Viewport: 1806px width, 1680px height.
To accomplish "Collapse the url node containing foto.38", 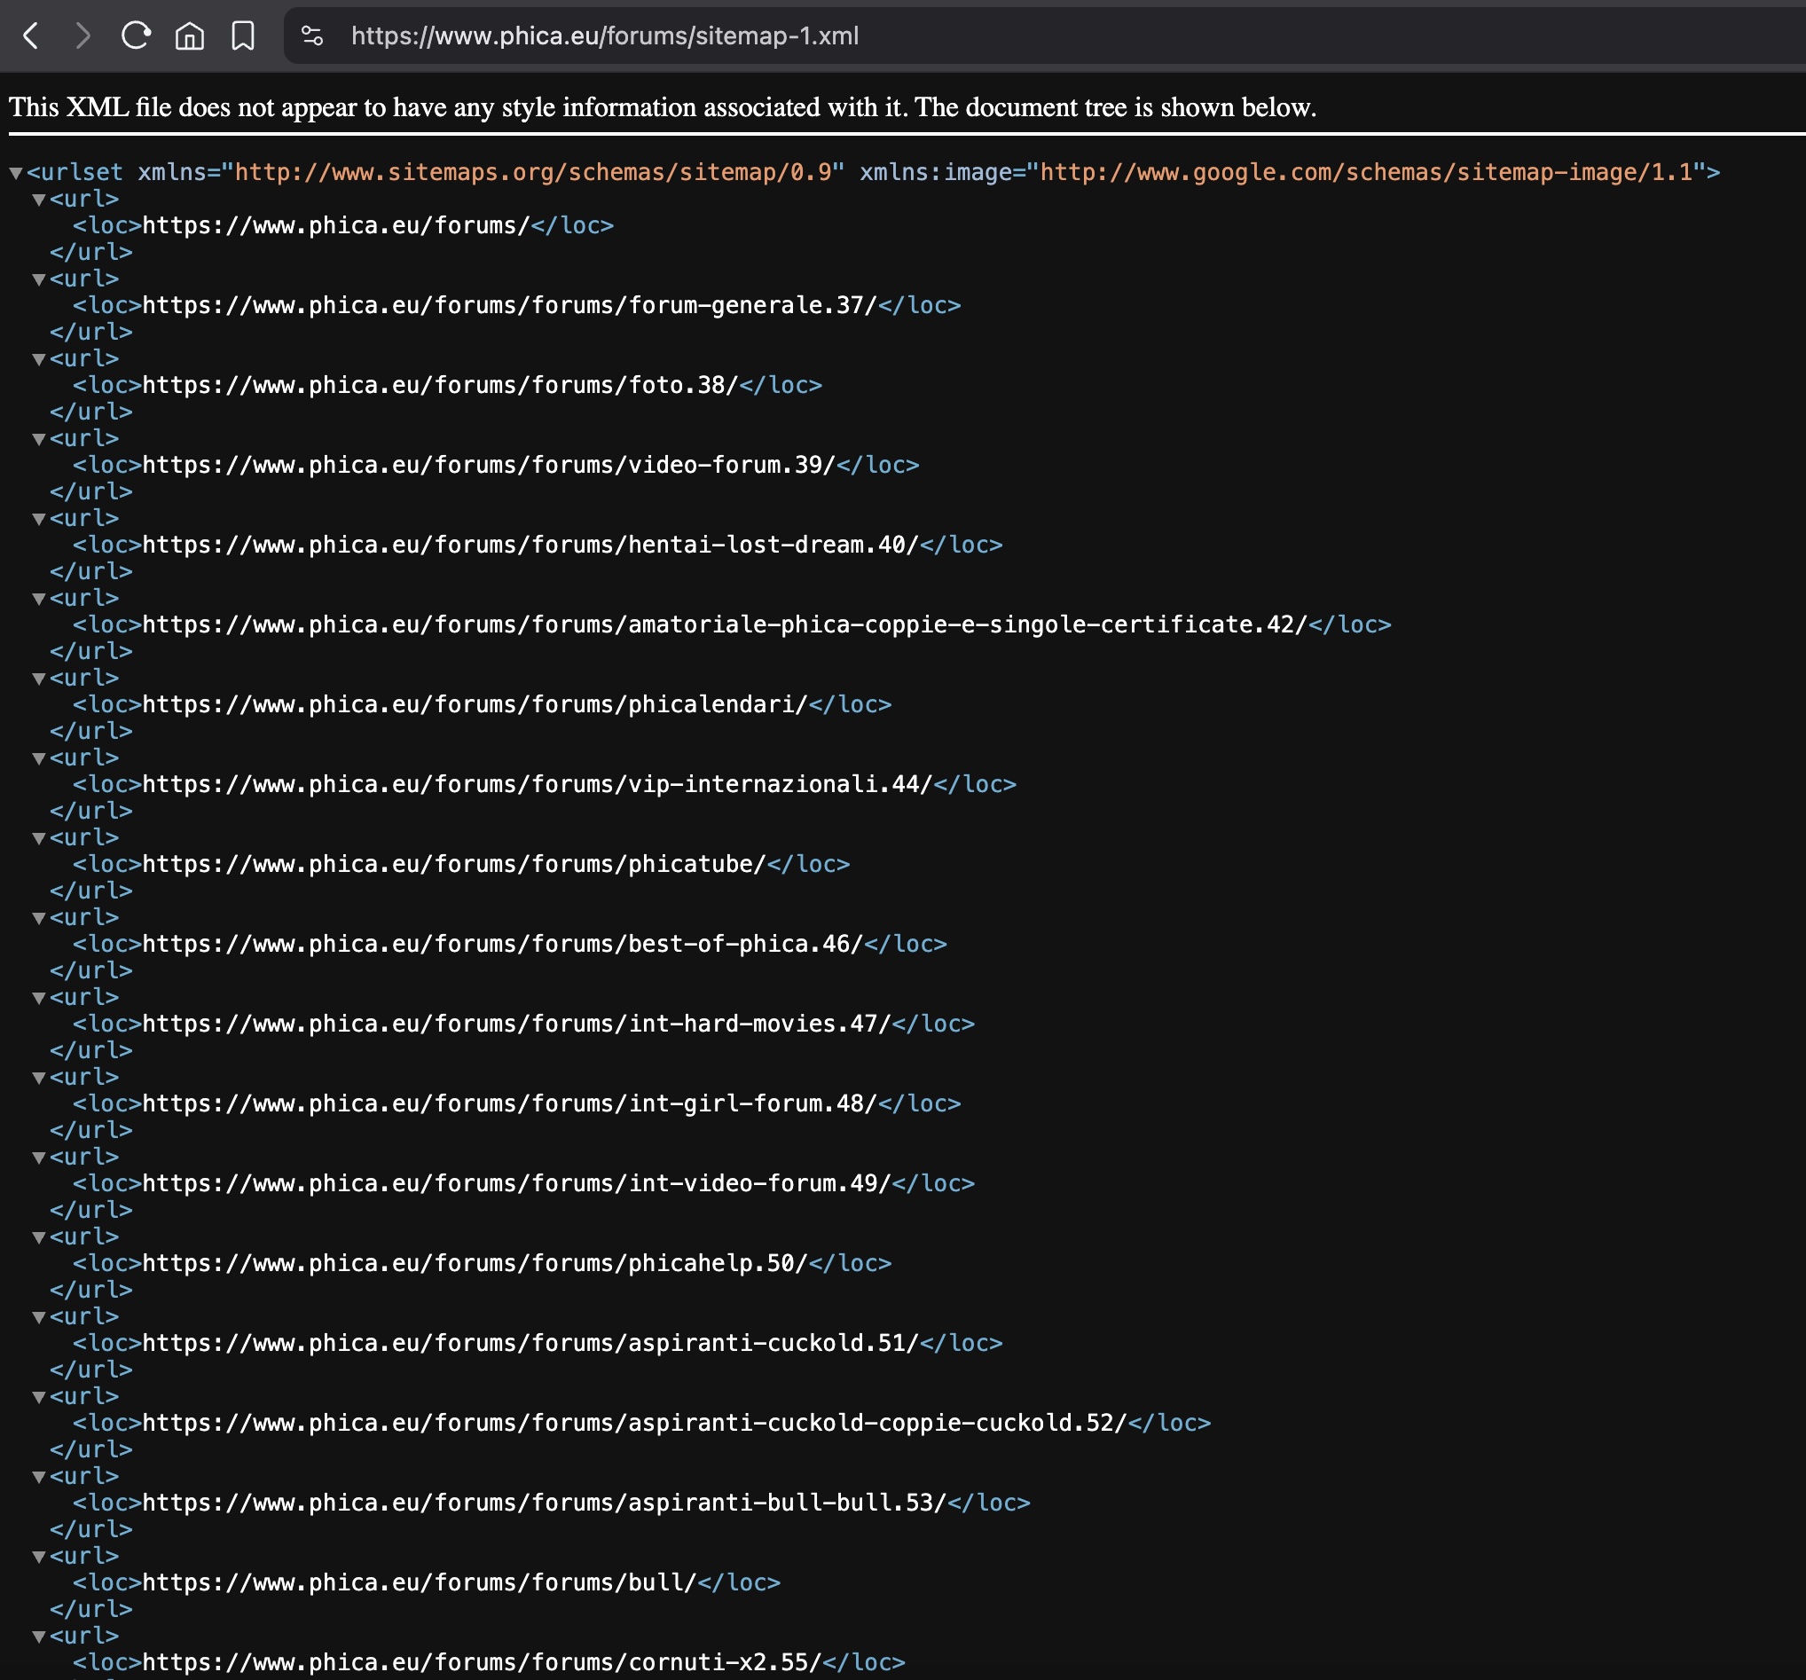I will coord(39,360).
